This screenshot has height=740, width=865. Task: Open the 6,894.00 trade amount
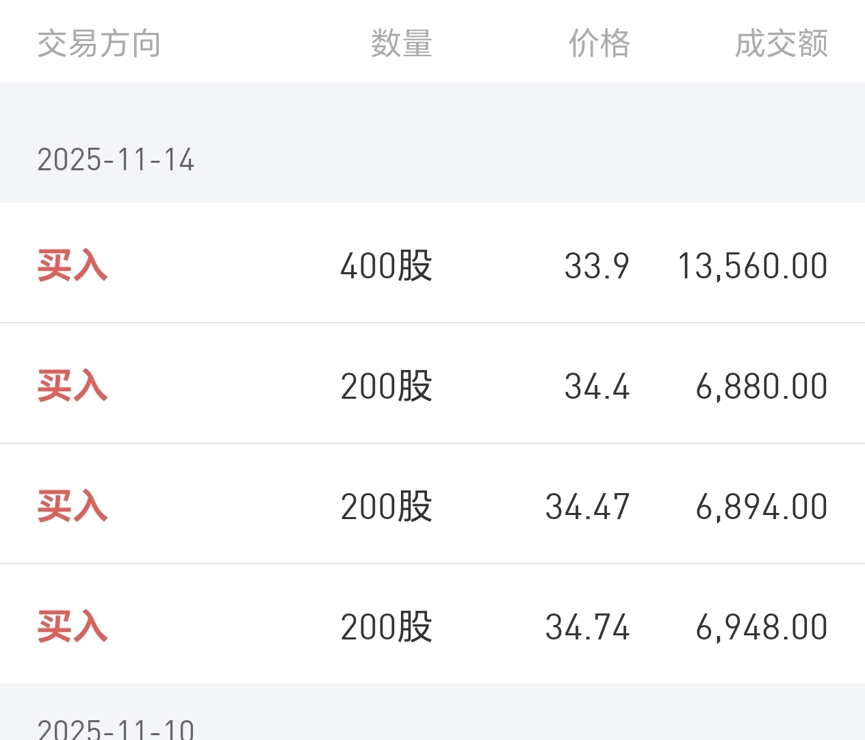pos(761,507)
